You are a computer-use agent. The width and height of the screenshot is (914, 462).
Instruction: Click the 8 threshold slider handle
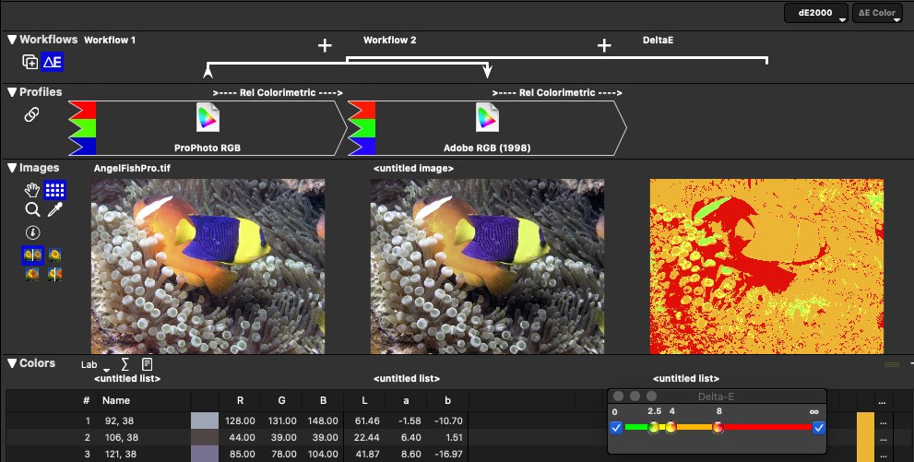(x=718, y=427)
